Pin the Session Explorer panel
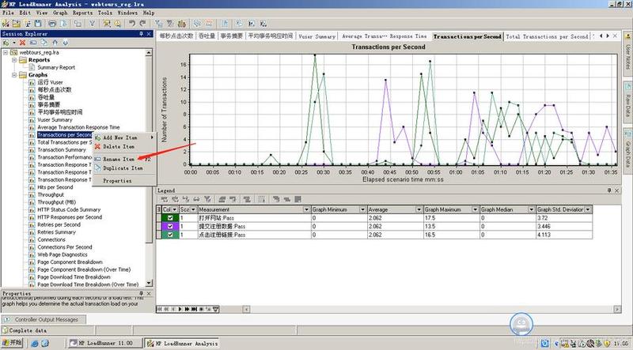Viewport: 633px width, 350px height. (142, 34)
